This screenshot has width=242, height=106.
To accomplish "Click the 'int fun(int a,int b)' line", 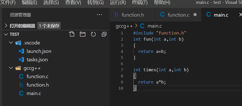I will point(159,39).
